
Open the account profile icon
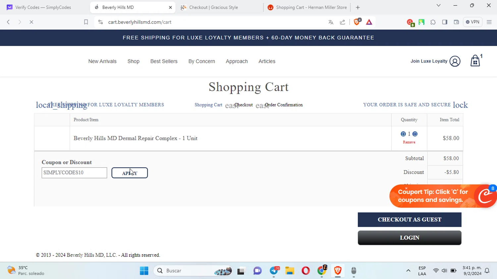(455, 61)
